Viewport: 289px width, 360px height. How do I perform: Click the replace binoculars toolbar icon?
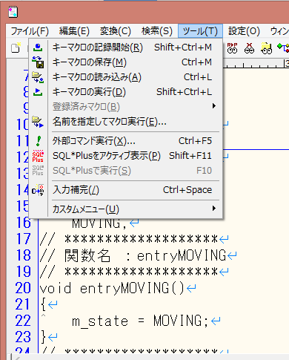[x=232, y=48]
